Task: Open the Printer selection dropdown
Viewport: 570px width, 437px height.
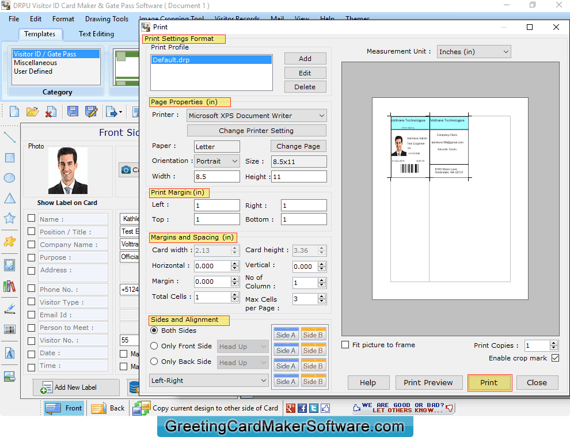Action: 257,116
